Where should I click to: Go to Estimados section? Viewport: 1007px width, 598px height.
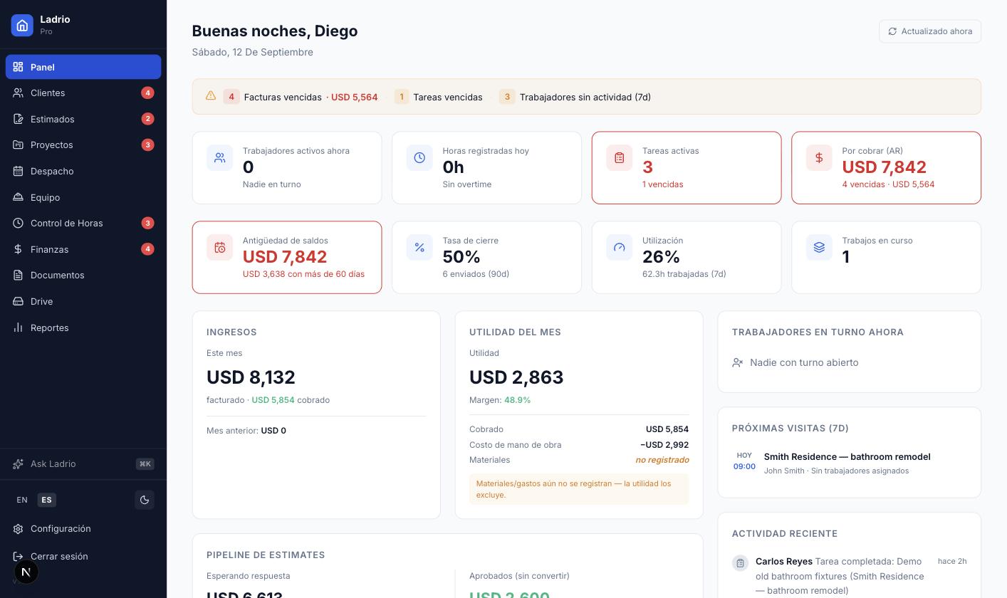click(83, 119)
